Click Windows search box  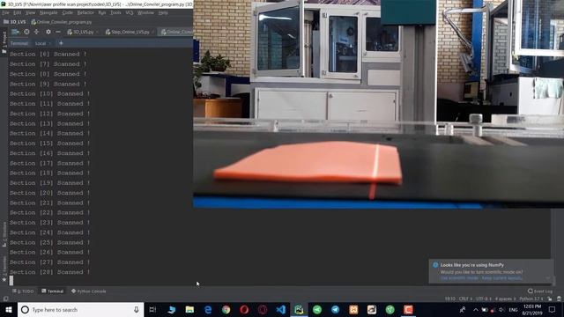point(80,309)
